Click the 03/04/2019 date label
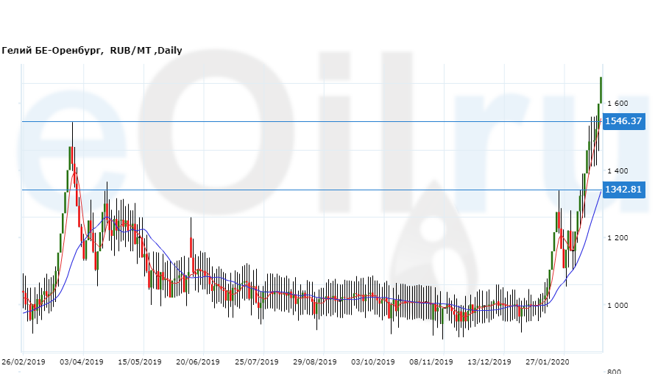The image size is (669, 374). 82,362
